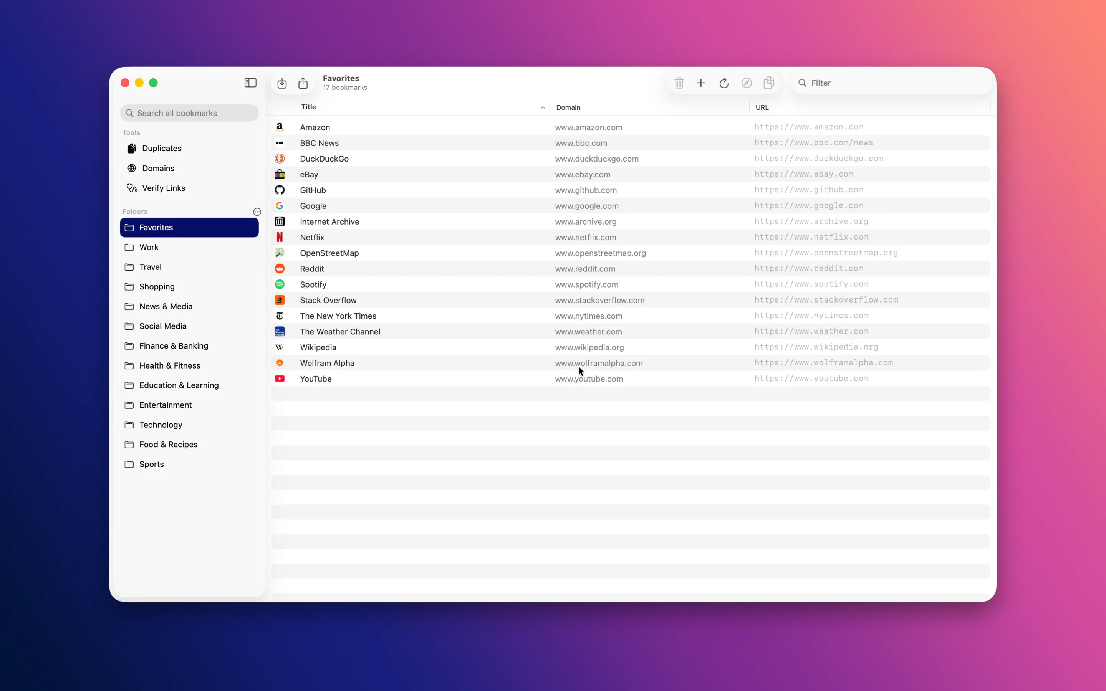The image size is (1106, 691).
Task: Open the Folders options ellipsis menu
Action: (257, 212)
